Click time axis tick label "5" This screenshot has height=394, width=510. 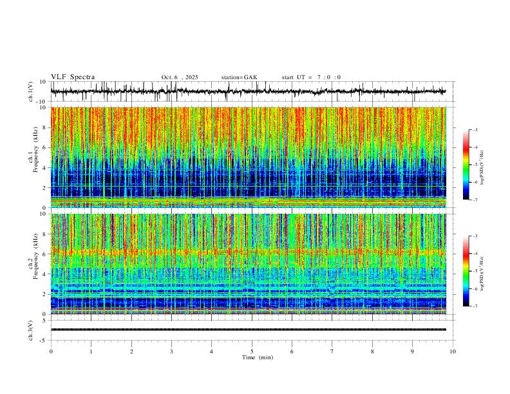point(252,352)
